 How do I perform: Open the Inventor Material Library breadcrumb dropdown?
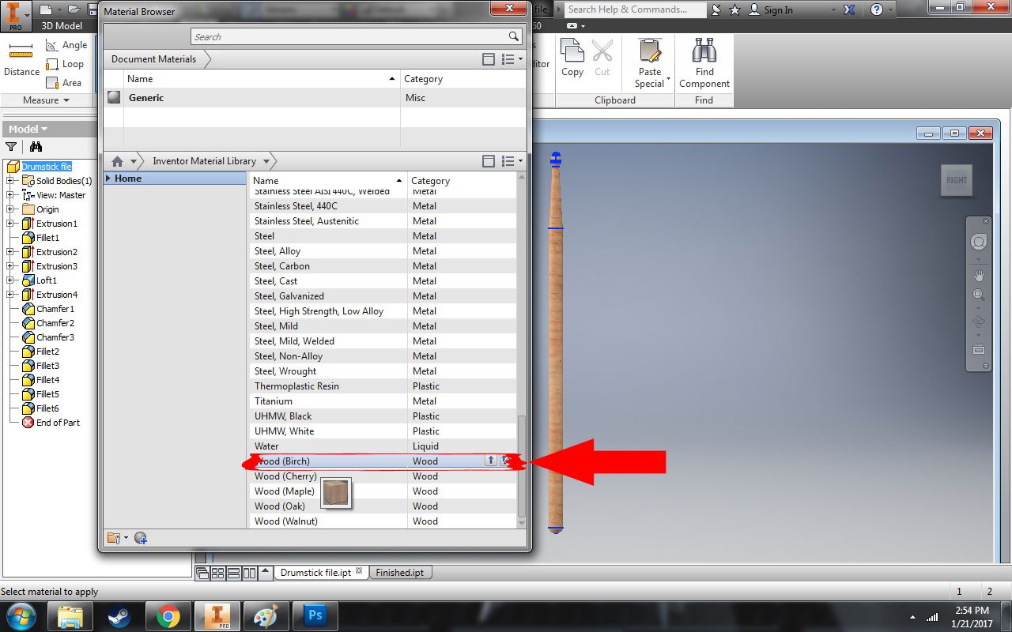[267, 160]
